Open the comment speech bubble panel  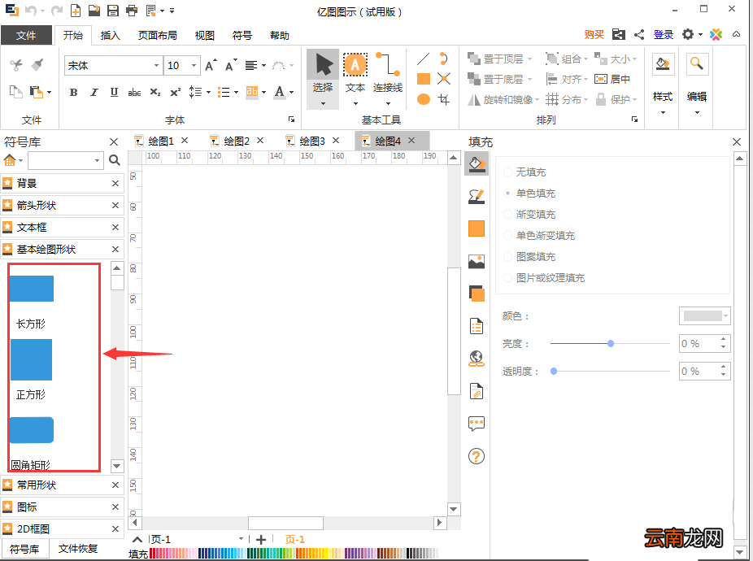(477, 424)
